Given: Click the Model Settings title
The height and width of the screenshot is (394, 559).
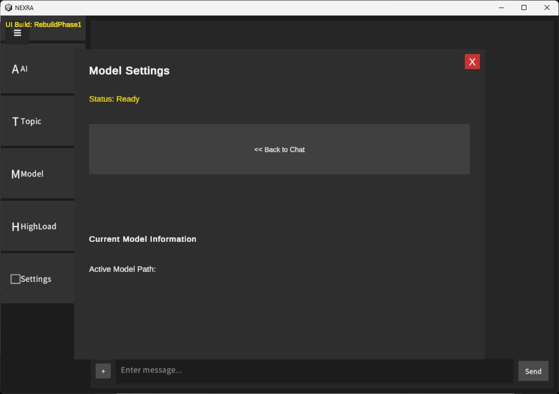Looking at the screenshot, I should pos(129,70).
